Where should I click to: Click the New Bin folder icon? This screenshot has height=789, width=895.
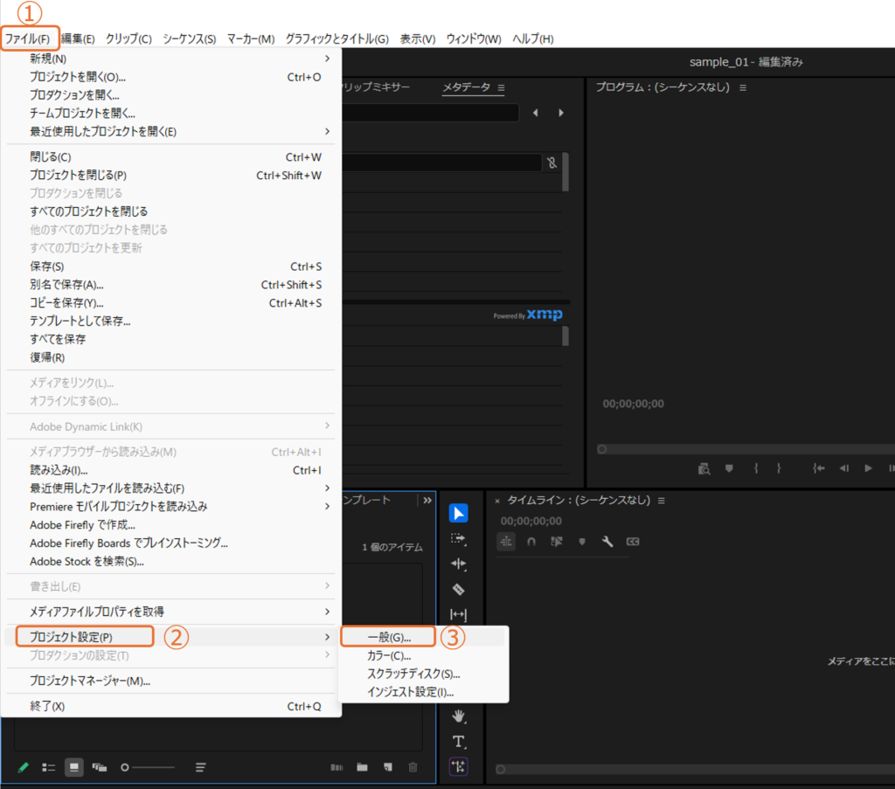click(362, 767)
